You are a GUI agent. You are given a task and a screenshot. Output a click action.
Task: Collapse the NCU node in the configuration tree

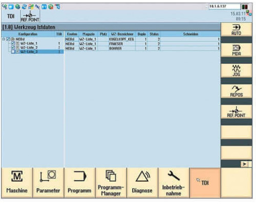tap(4, 39)
